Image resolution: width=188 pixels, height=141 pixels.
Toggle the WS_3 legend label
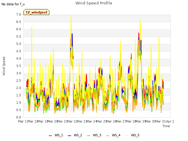97,135
